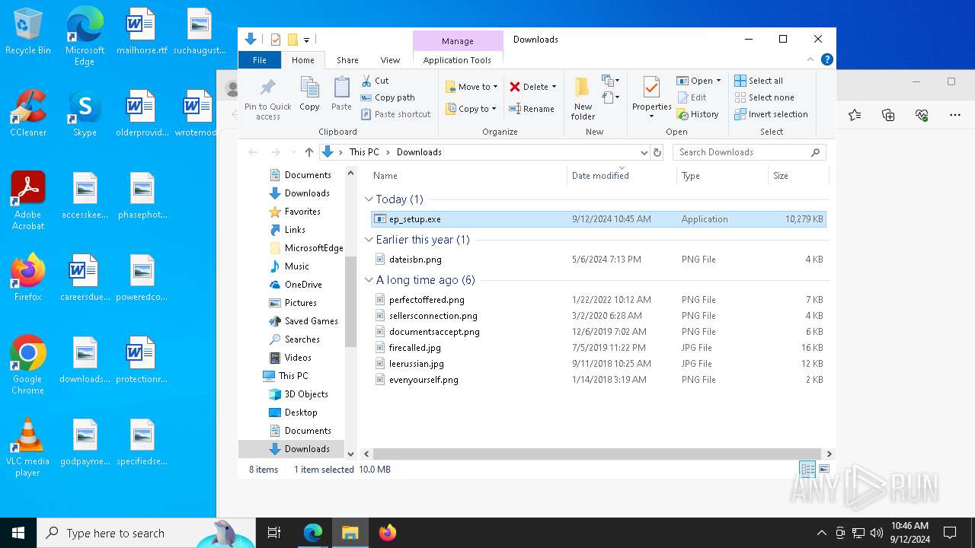The image size is (975, 548).
Task: Click the History button
Action: [x=698, y=114]
